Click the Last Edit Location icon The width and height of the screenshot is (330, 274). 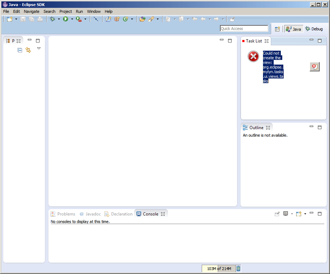(195, 19)
